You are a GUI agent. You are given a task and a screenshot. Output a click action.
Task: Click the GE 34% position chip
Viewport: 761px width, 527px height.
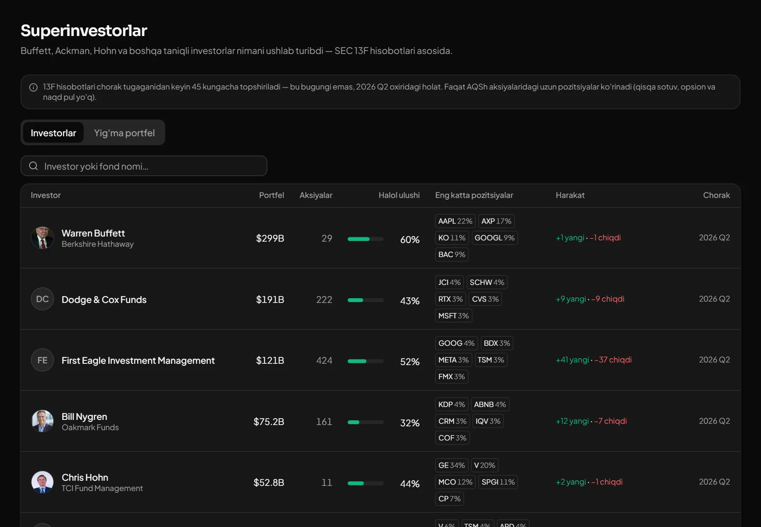452,465
